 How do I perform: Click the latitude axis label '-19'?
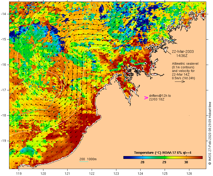3,141
